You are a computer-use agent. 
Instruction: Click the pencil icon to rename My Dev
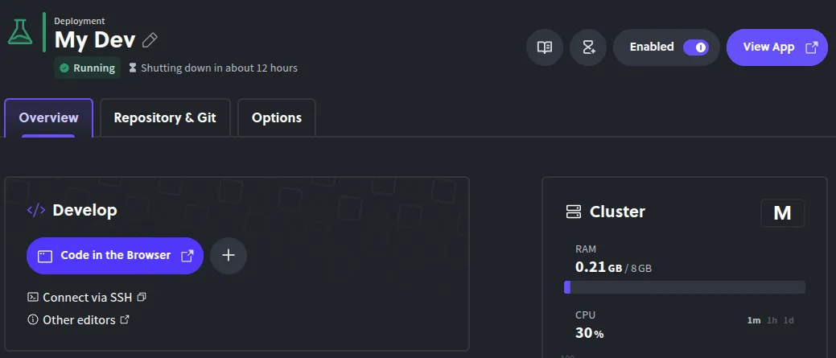click(x=150, y=40)
